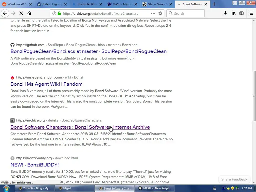Open the downloads arrow toolbar button
256x192 pixels.
point(225,13)
